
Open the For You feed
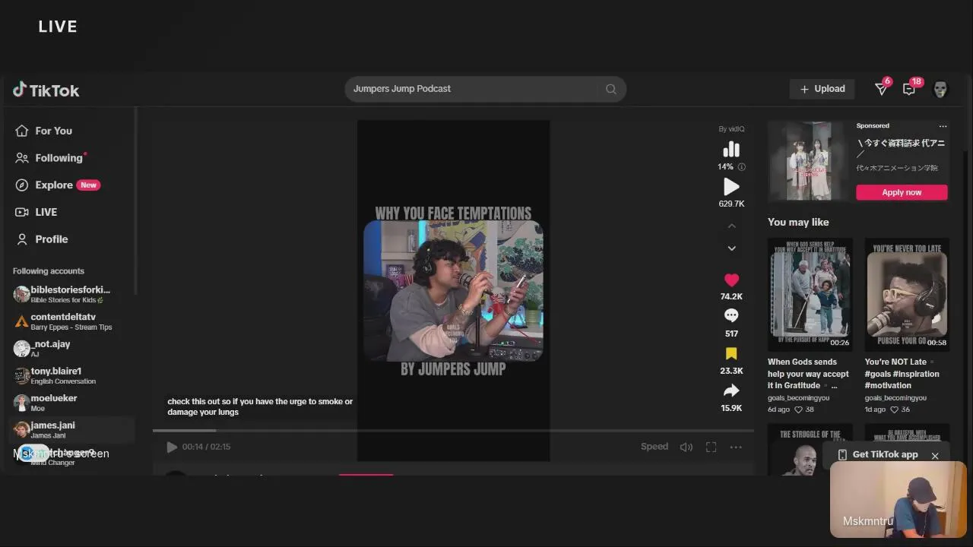tap(44, 131)
